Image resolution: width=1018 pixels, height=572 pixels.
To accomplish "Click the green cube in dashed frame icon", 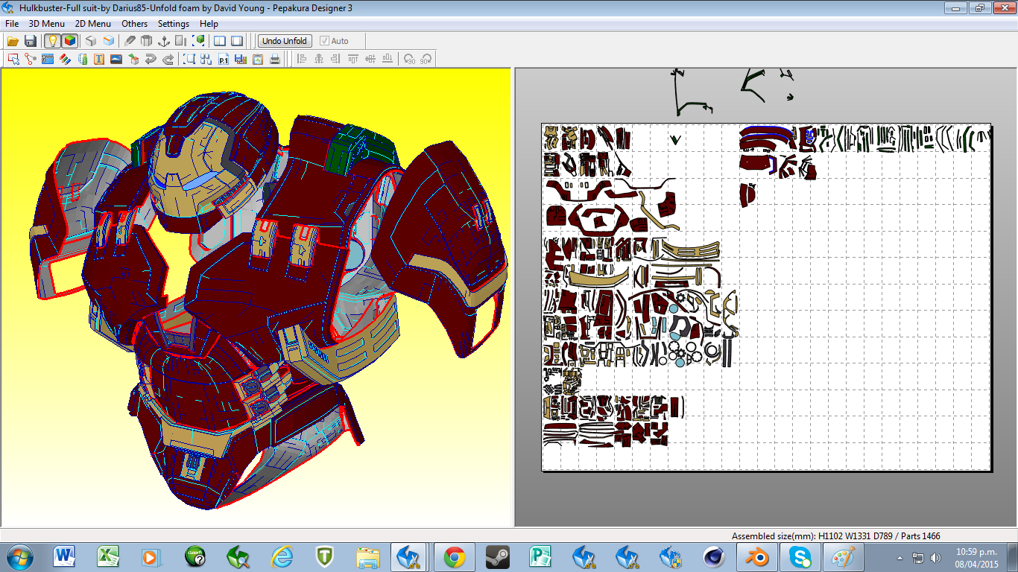I will click(x=199, y=41).
